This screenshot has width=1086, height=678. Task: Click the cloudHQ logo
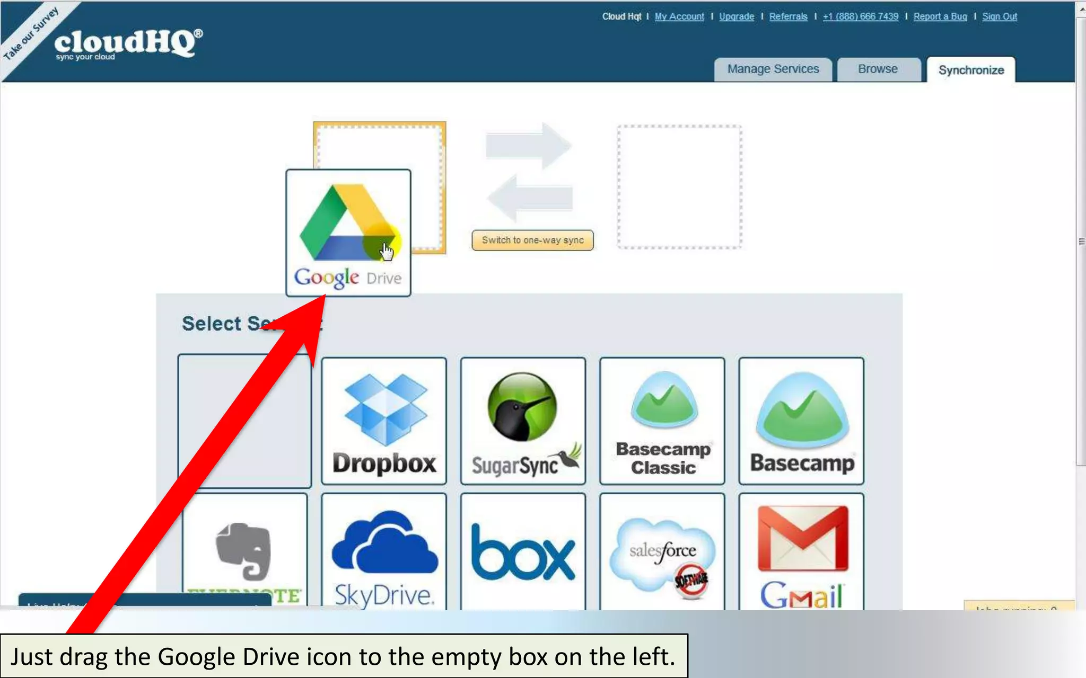[128, 44]
